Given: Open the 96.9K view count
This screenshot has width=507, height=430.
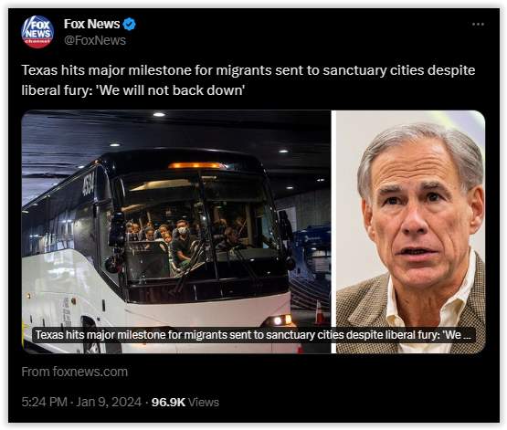Looking at the screenshot, I should (x=168, y=403).
